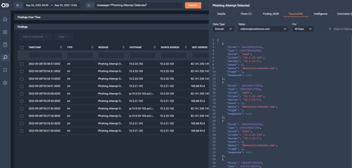Select the row with timestamp 2022-09-28T20:54:15.000Z
Image resolution: width=352 pixels, height=168 pixels.
pyautogui.click(x=22, y=79)
